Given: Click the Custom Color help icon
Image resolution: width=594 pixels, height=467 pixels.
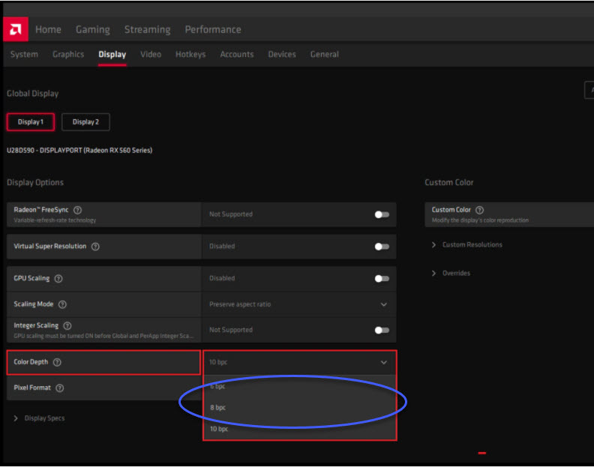Looking at the screenshot, I should [479, 210].
